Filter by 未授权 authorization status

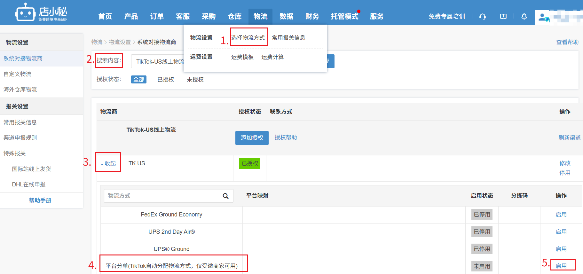tap(195, 79)
